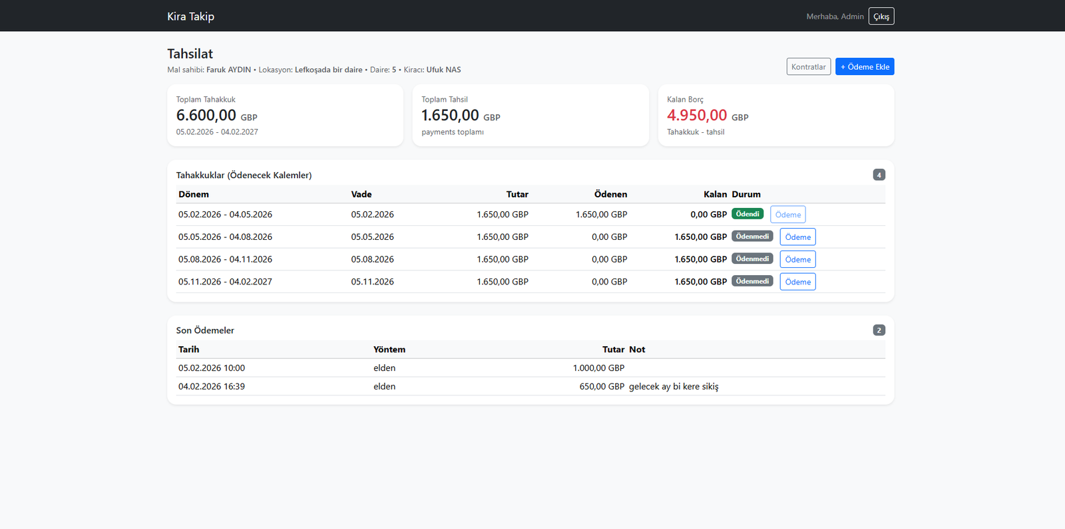The width and height of the screenshot is (1065, 529).
Task: Pay the 05.05.2026 - 04.08.2026 period
Action: pos(797,237)
